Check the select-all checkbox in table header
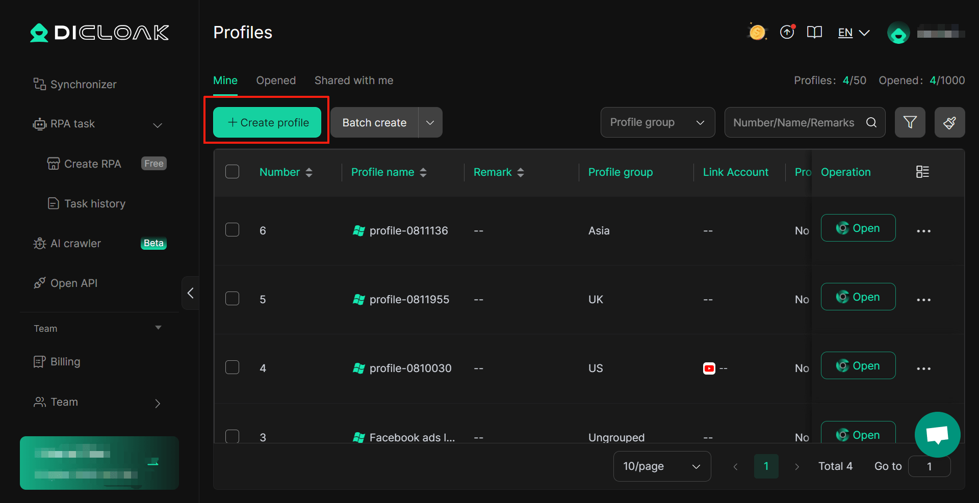979x503 pixels. (x=232, y=172)
